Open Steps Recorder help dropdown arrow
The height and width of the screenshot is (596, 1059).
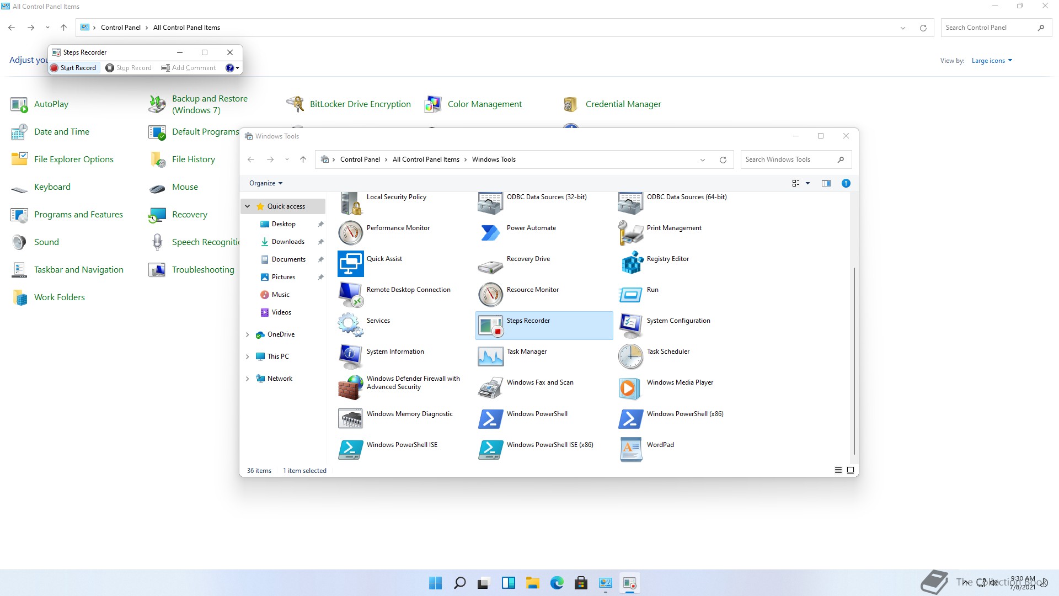tap(238, 68)
